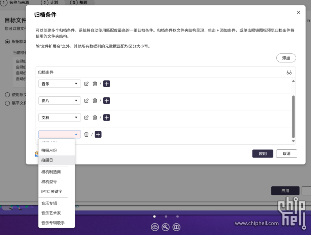The image size is (311, 235).
Task: Preview folder structure with glasses icon
Action: (x=289, y=73)
